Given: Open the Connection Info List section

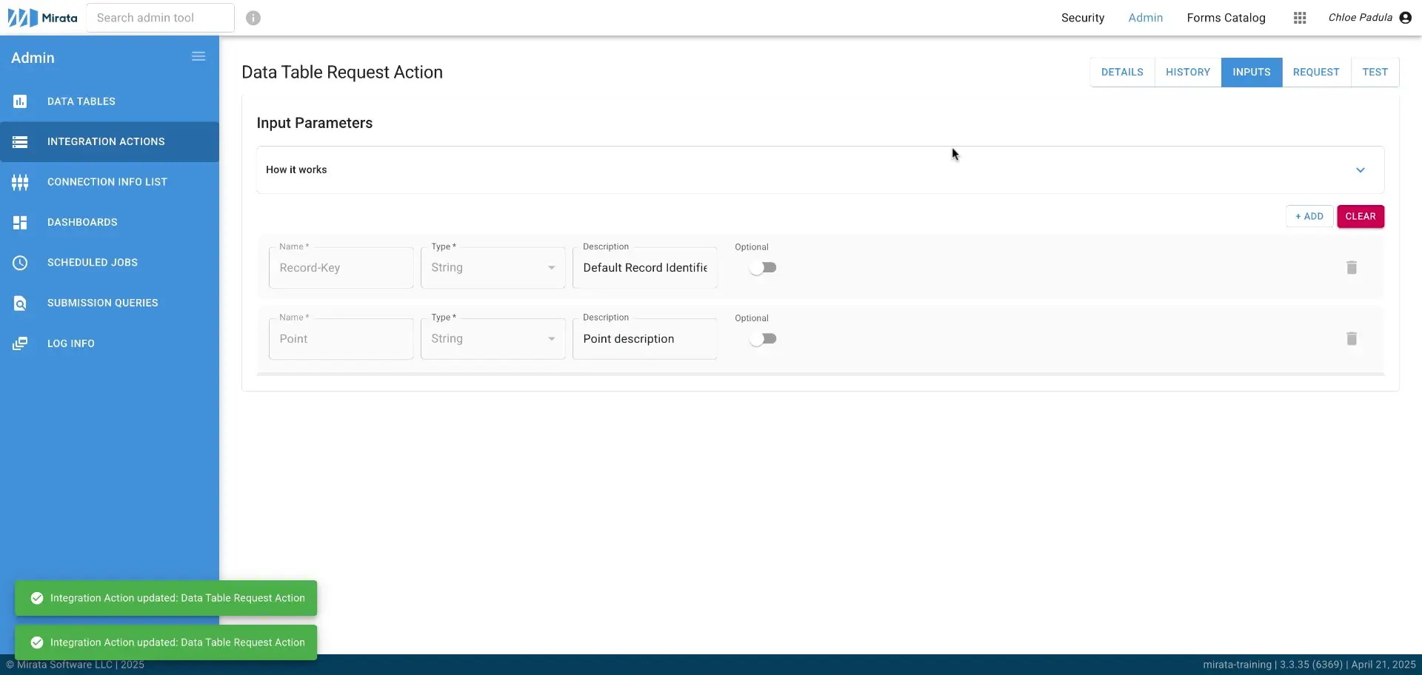Looking at the screenshot, I should click(x=107, y=181).
